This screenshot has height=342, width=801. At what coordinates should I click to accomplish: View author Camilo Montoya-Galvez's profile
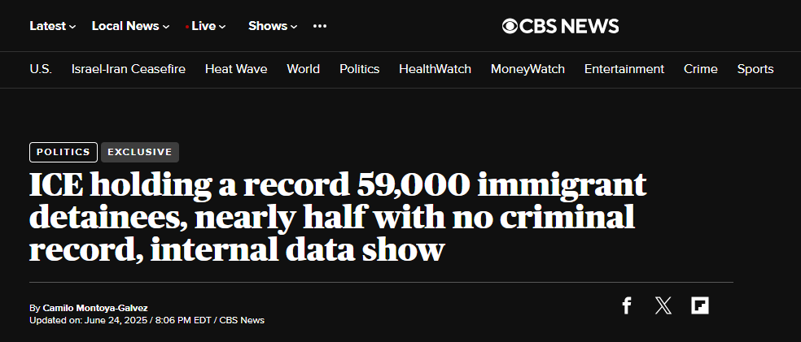click(95, 309)
